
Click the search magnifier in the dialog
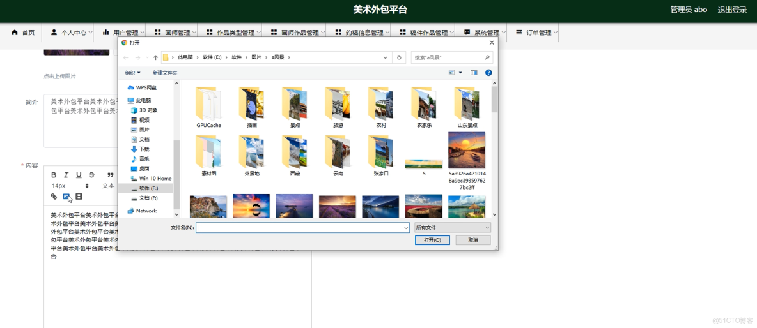pos(487,57)
